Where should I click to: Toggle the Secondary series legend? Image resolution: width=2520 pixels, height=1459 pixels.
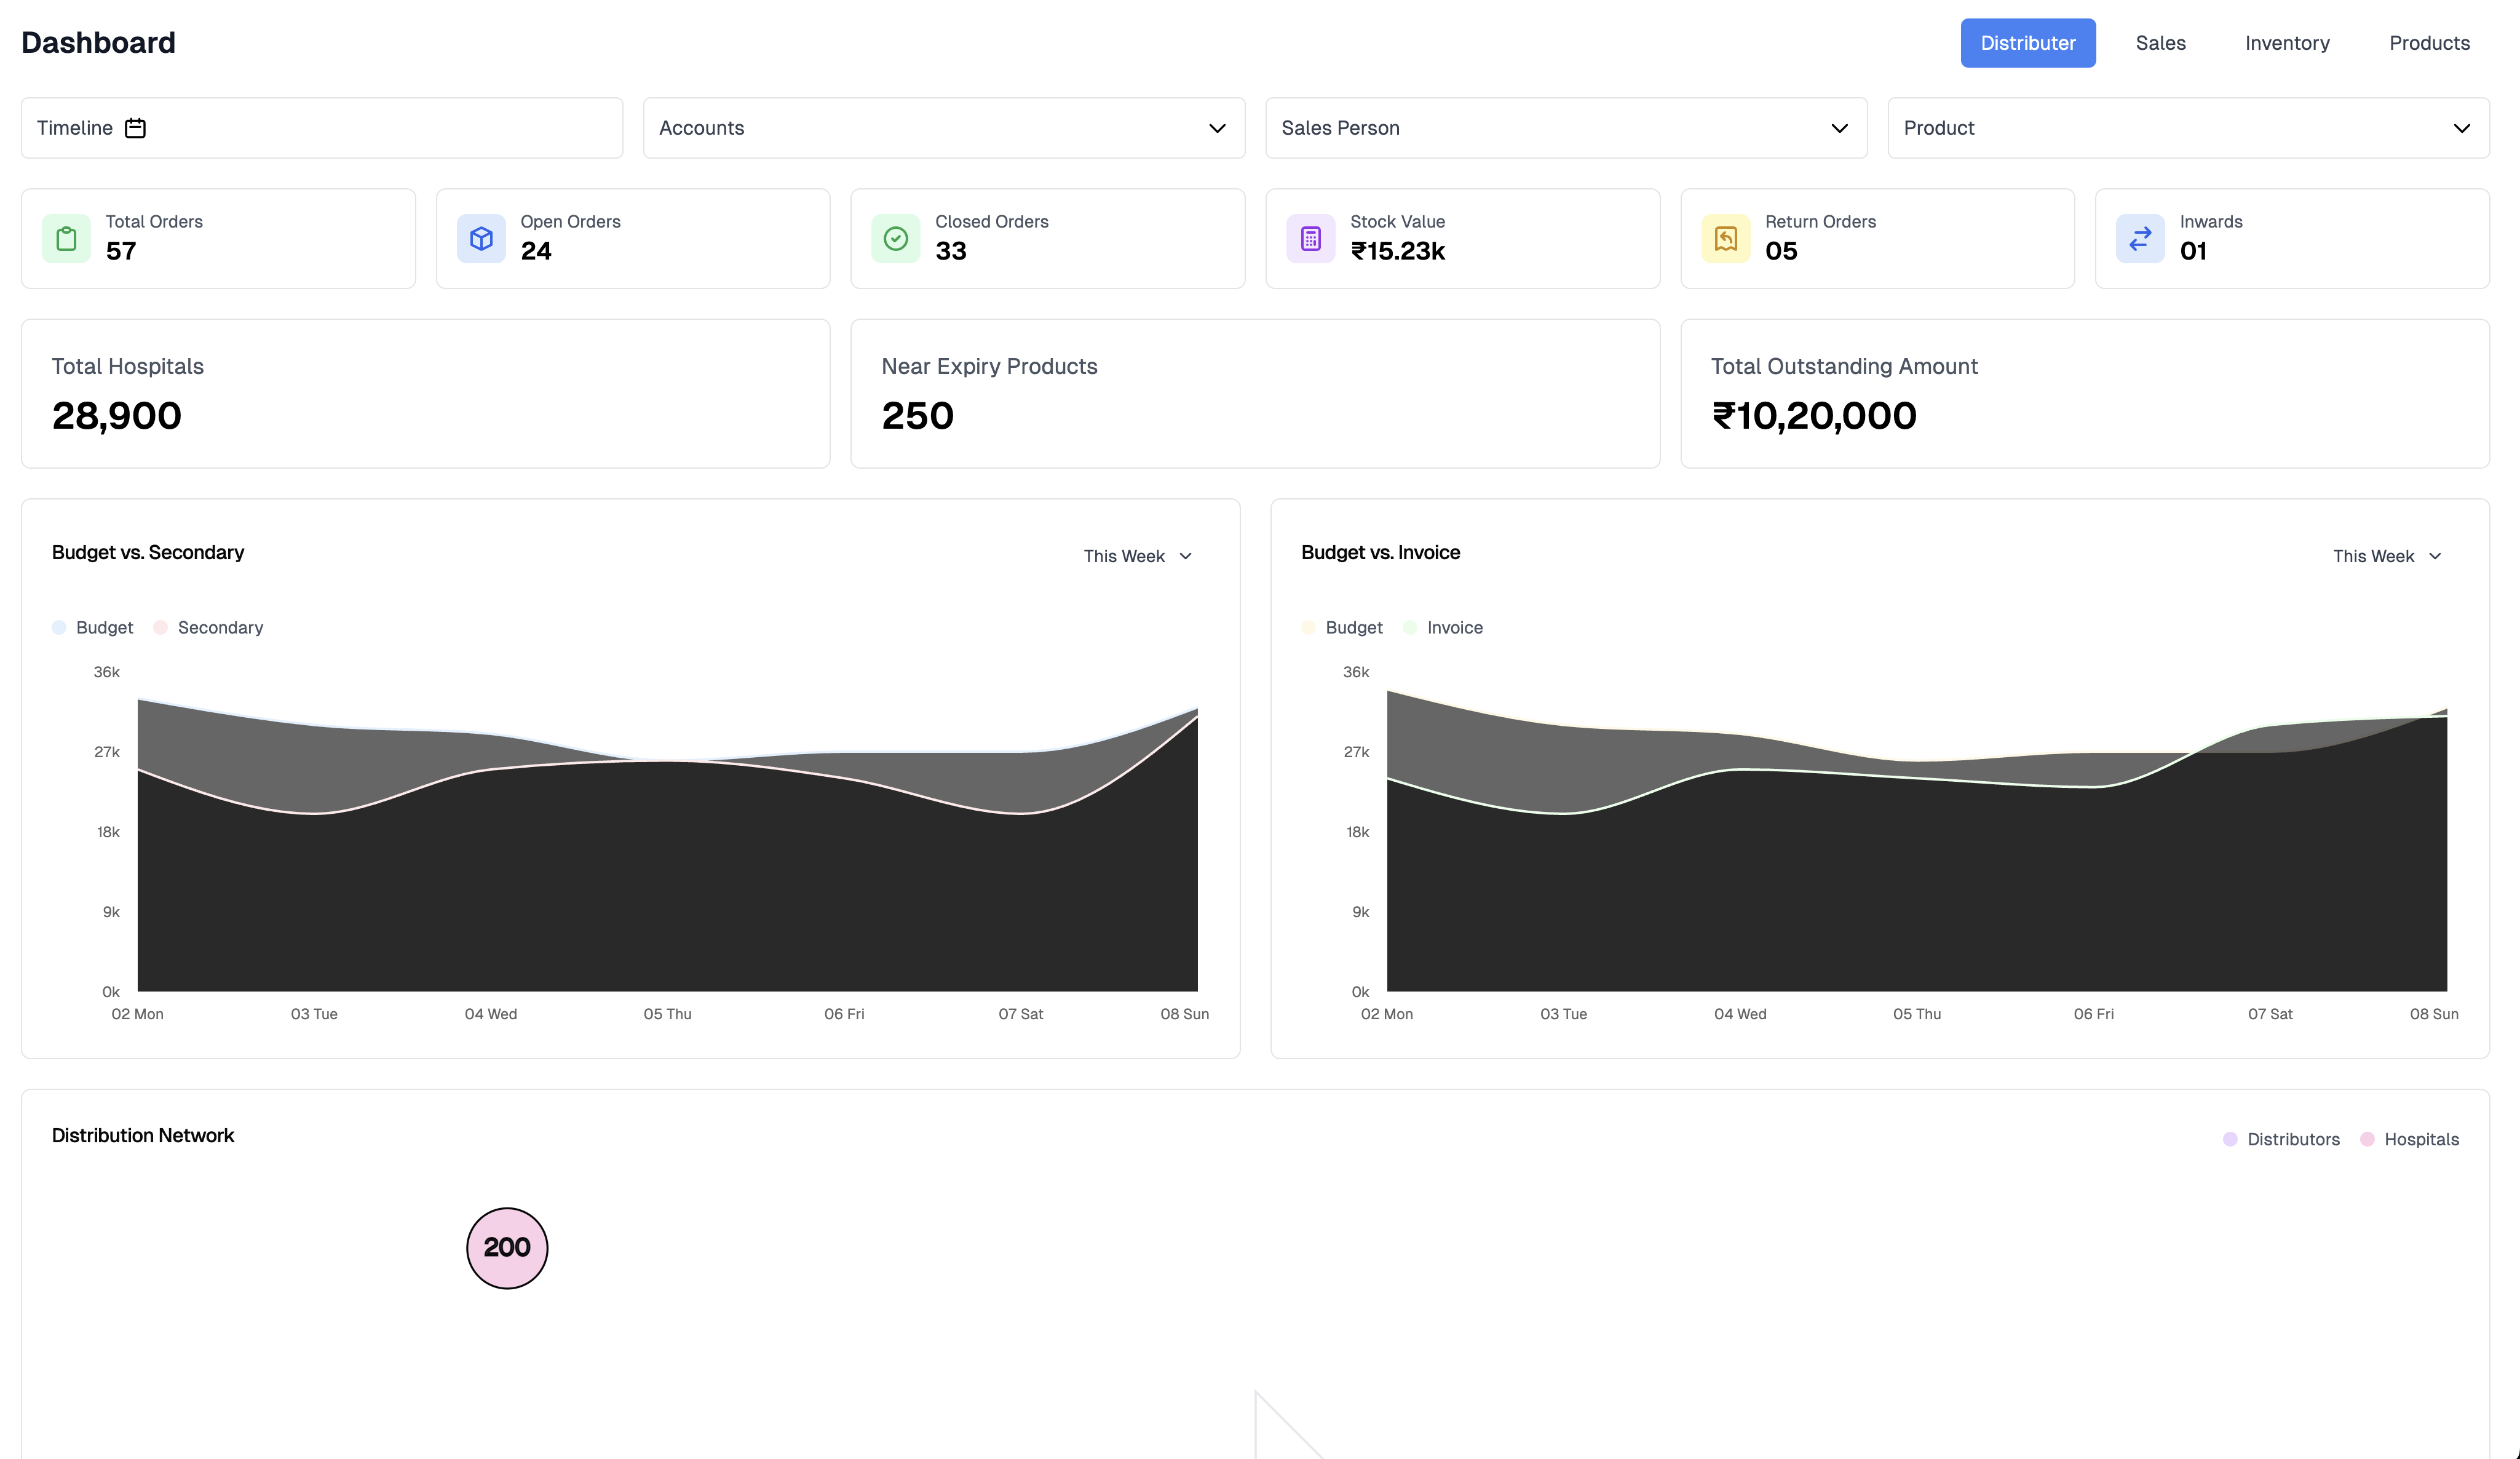tap(209, 628)
